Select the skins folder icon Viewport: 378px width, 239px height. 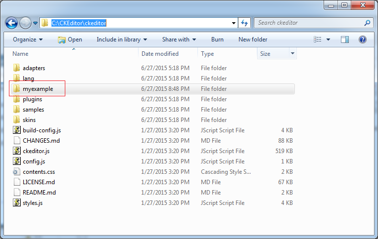point(16,119)
